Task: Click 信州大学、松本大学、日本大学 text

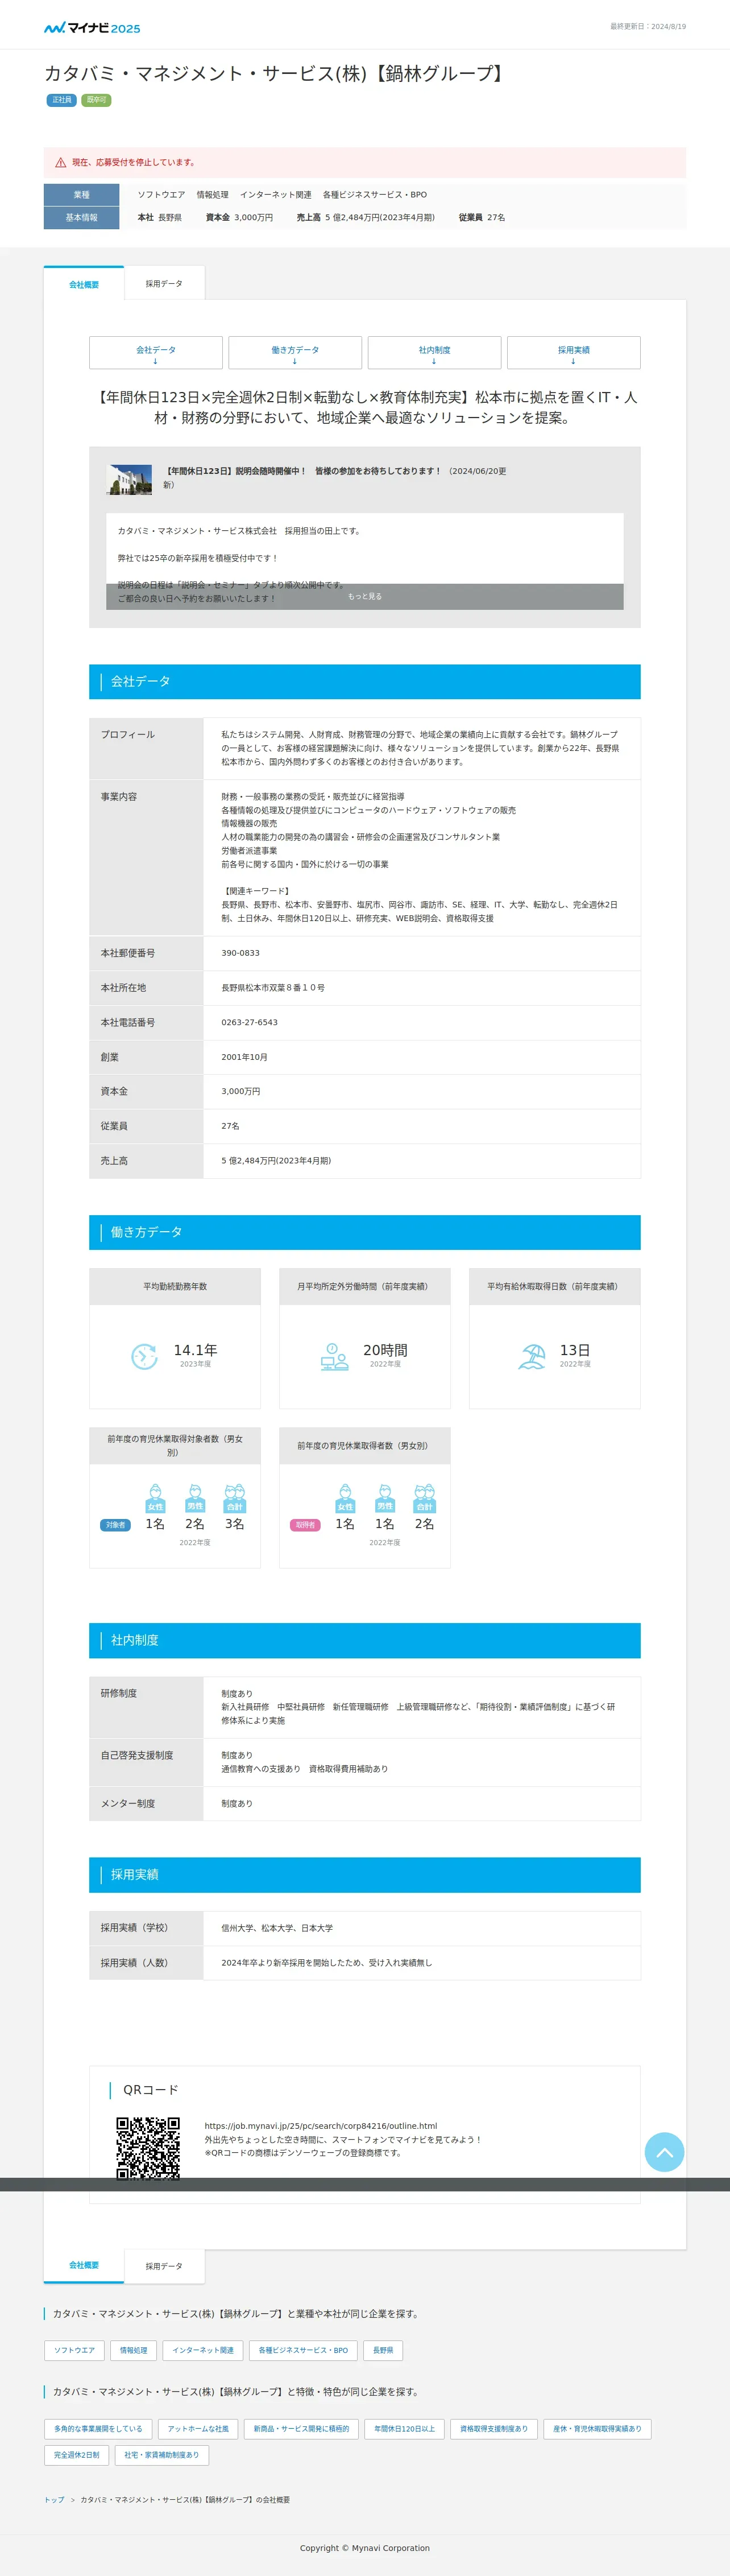Action: (x=277, y=1928)
